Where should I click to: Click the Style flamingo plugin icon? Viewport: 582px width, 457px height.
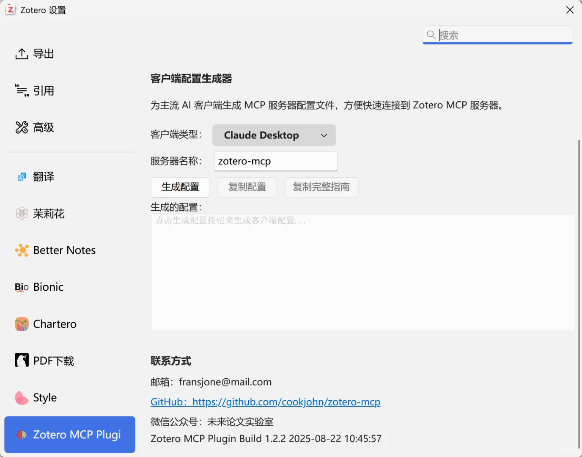(x=22, y=397)
